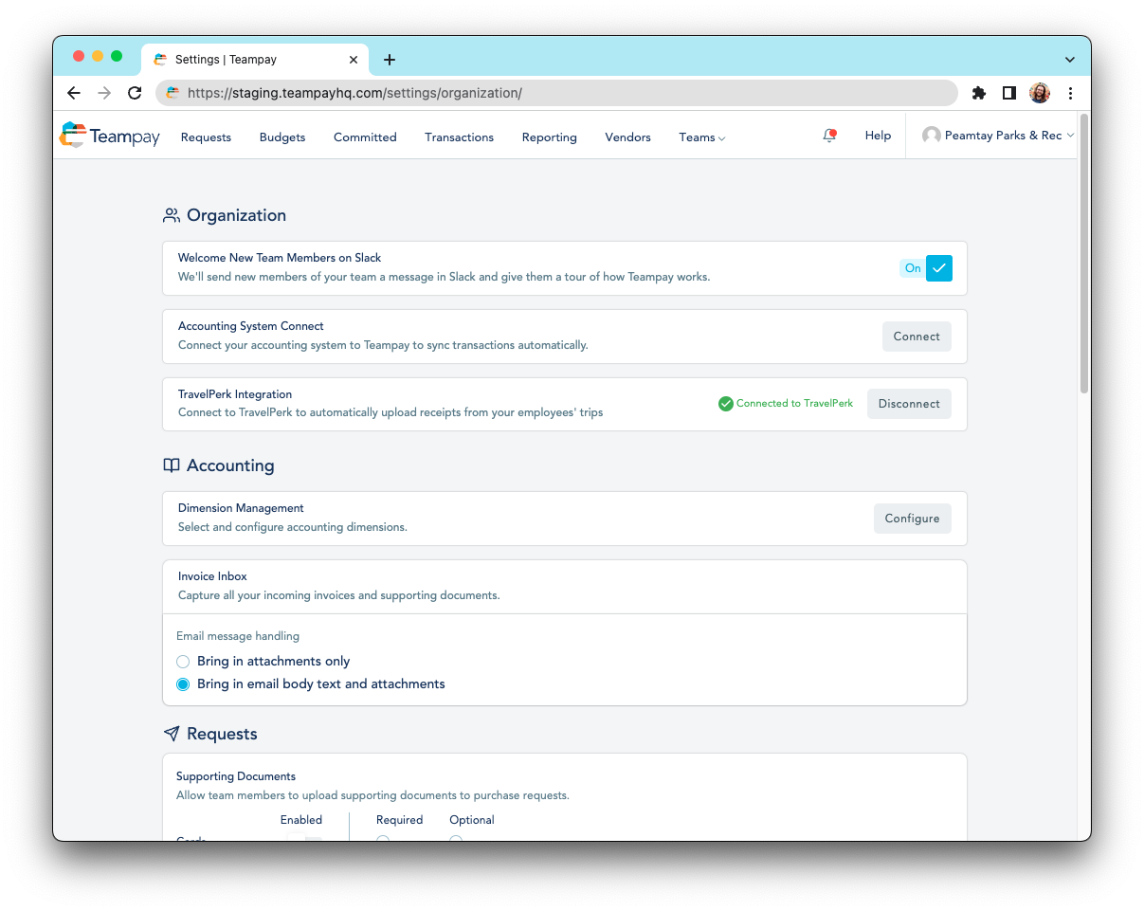Reload the current page
This screenshot has width=1144, height=911.
135,93
